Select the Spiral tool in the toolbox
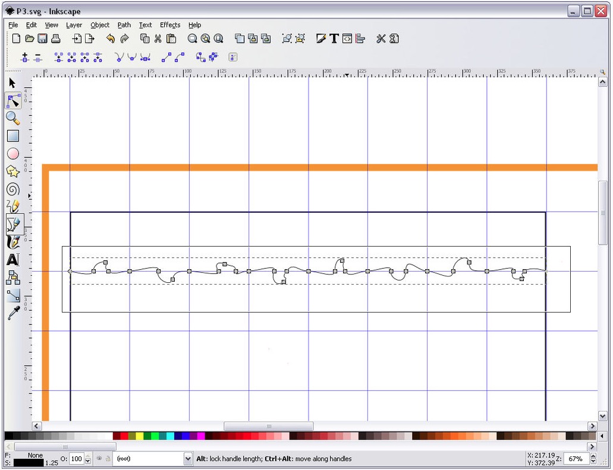The height and width of the screenshot is (470, 613). coord(12,190)
